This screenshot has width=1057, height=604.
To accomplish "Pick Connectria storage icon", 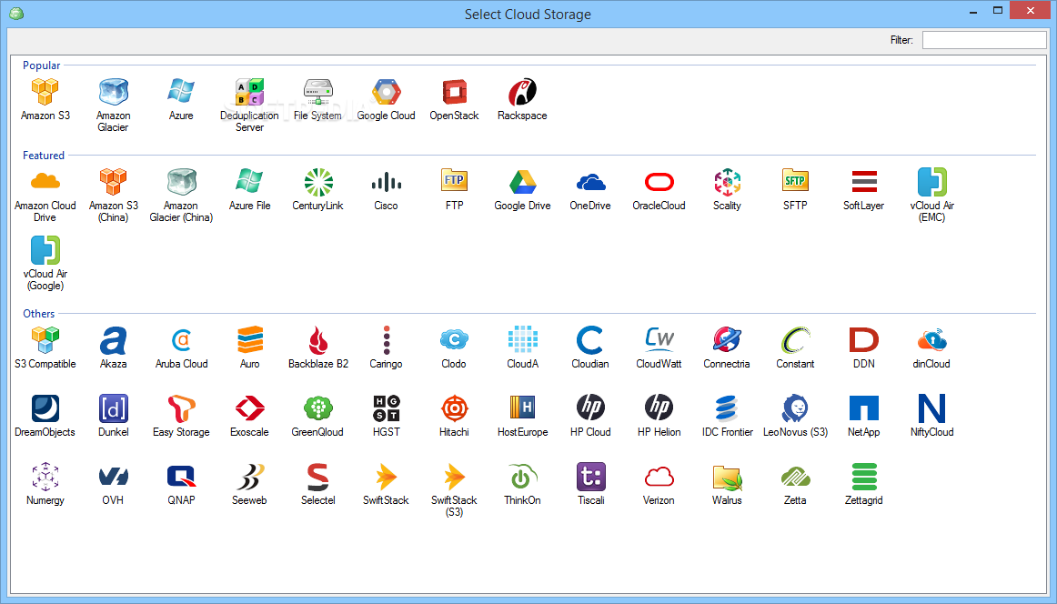I will (727, 340).
